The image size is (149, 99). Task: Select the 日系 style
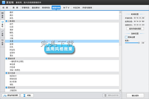(11, 47)
